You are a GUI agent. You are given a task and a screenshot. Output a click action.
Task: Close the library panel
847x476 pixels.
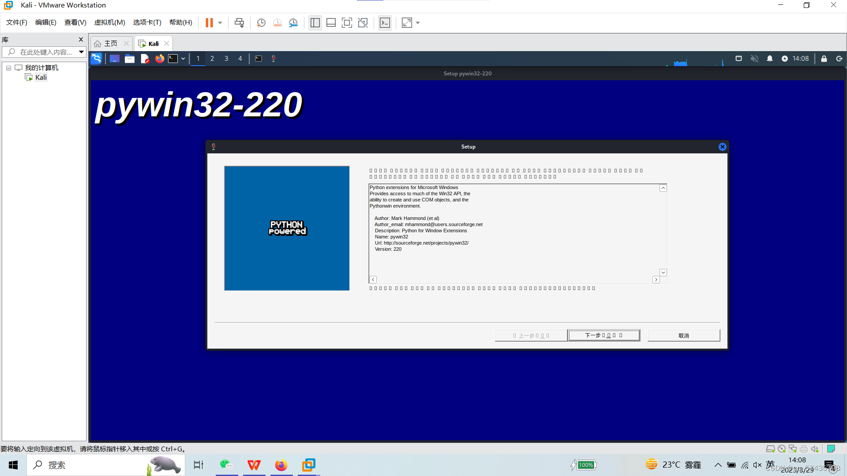pyautogui.click(x=81, y=40)
